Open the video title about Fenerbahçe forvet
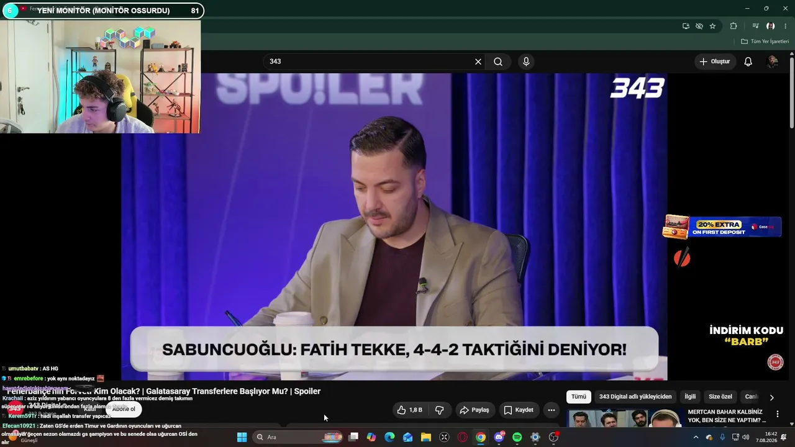The width and height of the screenshot is (795, 447). (164, 391)
